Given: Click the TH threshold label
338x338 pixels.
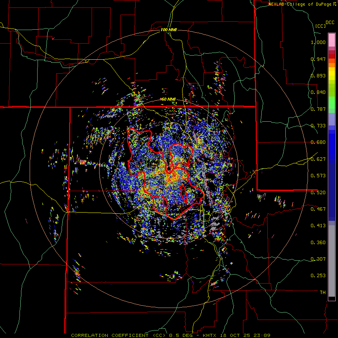Looking at the screenshot, I should pyautogui.click(x=323, y=292).
